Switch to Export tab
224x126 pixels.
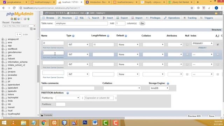122,18
